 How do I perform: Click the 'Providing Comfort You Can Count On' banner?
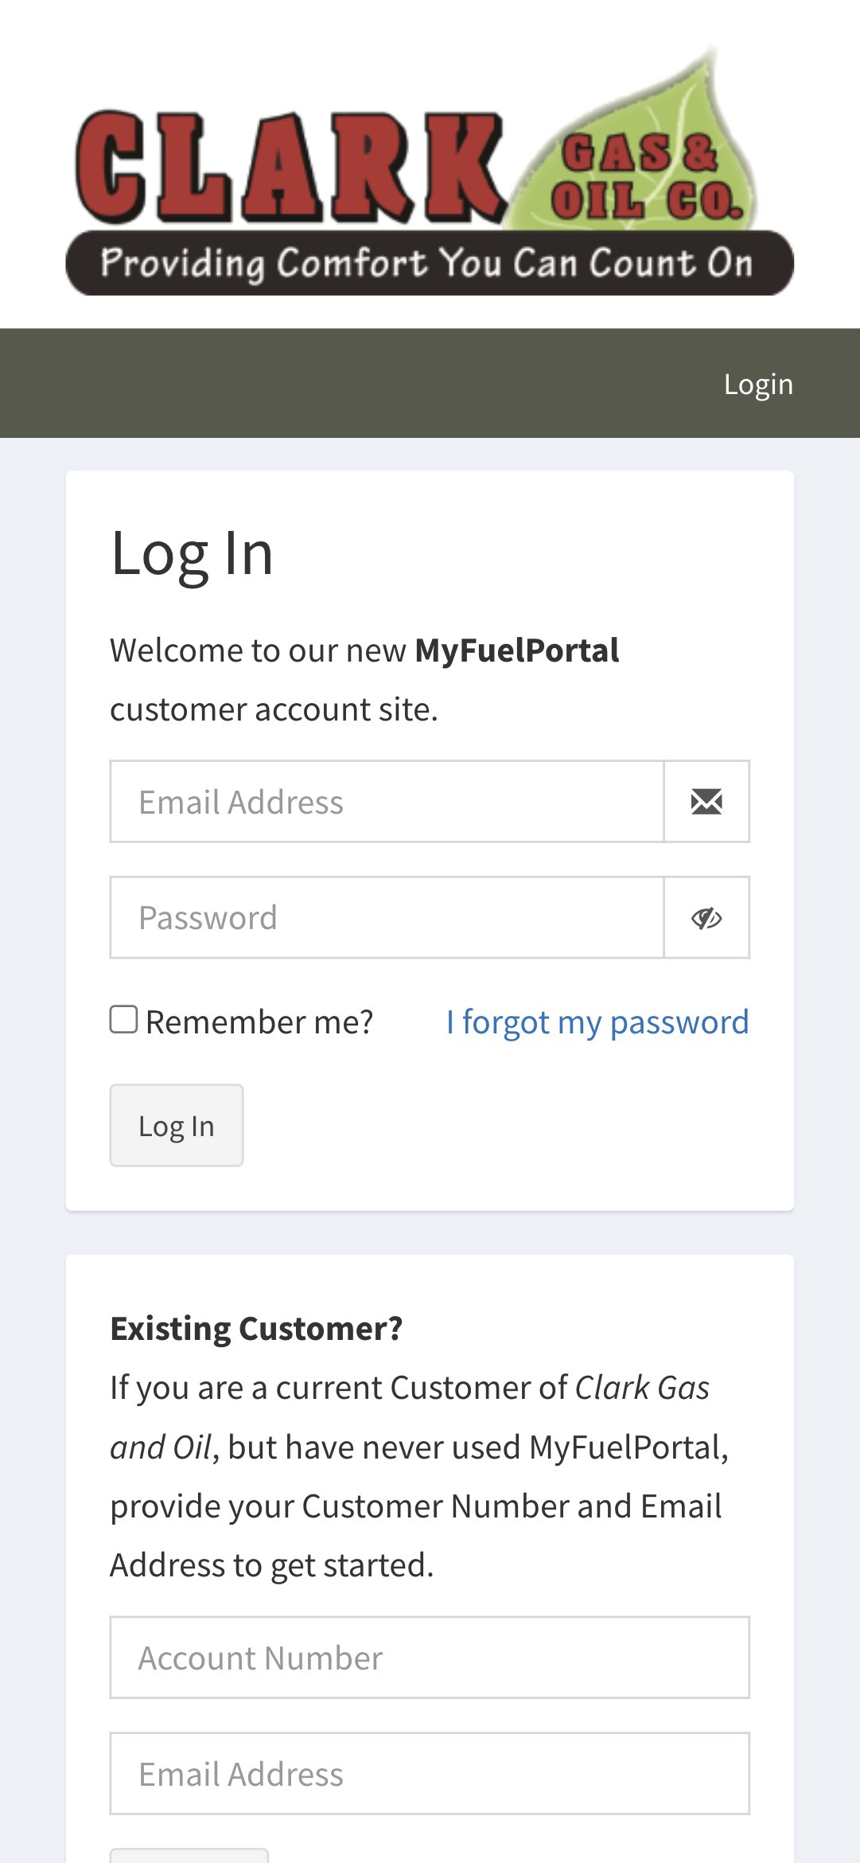click(x=428, y=264)
